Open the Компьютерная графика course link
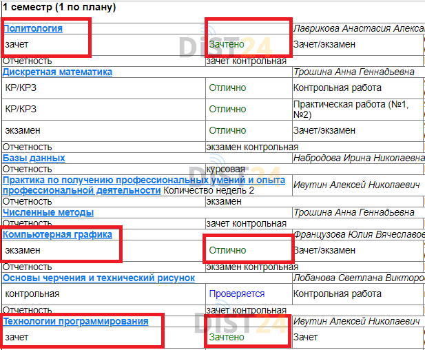425x350 pixels. (57, 235)
